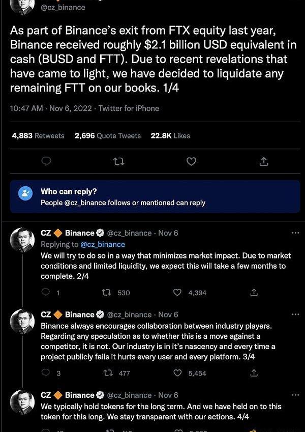Image resolution: width=305 pixels, height=432 pixels.
Task: Like the 3/4 tweet with 5,454 likes
Action: (x=177, y=373)
